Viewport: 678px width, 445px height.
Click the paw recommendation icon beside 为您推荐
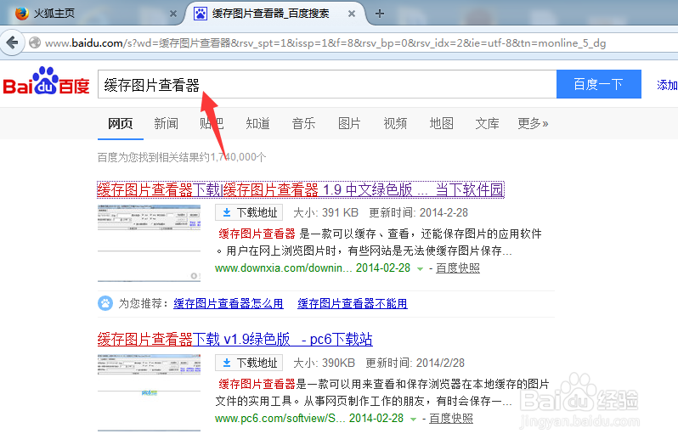click(x=105, y=303)
